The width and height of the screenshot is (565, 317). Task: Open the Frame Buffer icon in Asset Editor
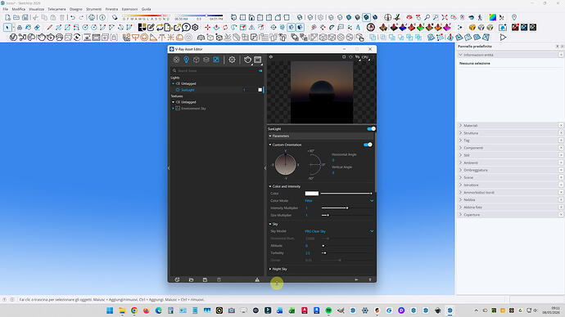258,60
